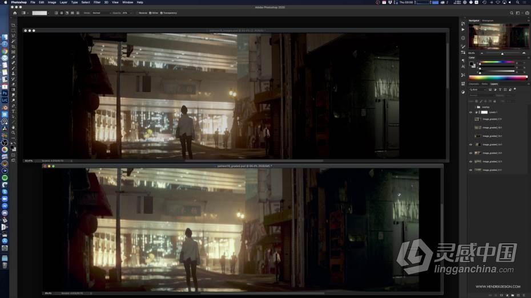
Task: Toggle layer filtering switch on or off
Action: (515, 89)
